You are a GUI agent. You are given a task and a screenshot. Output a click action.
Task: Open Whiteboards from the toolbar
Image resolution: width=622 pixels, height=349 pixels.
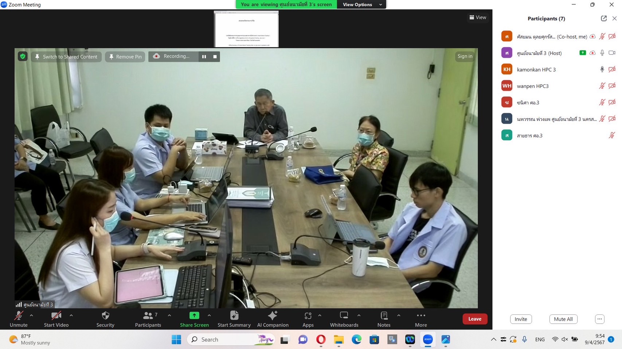click(x=344, y=319)
